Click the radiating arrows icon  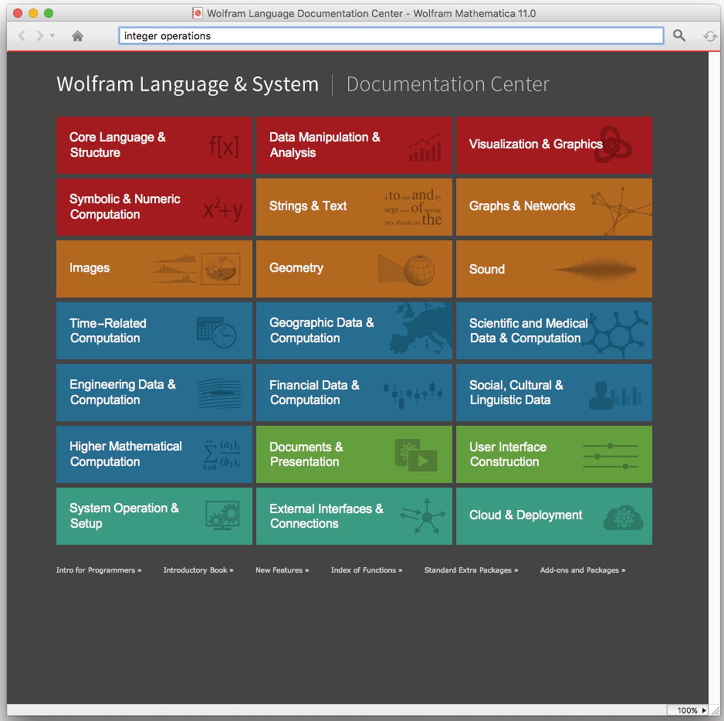423,517
